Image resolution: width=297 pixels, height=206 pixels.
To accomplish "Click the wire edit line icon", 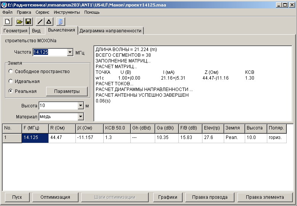I will (40, 22).
